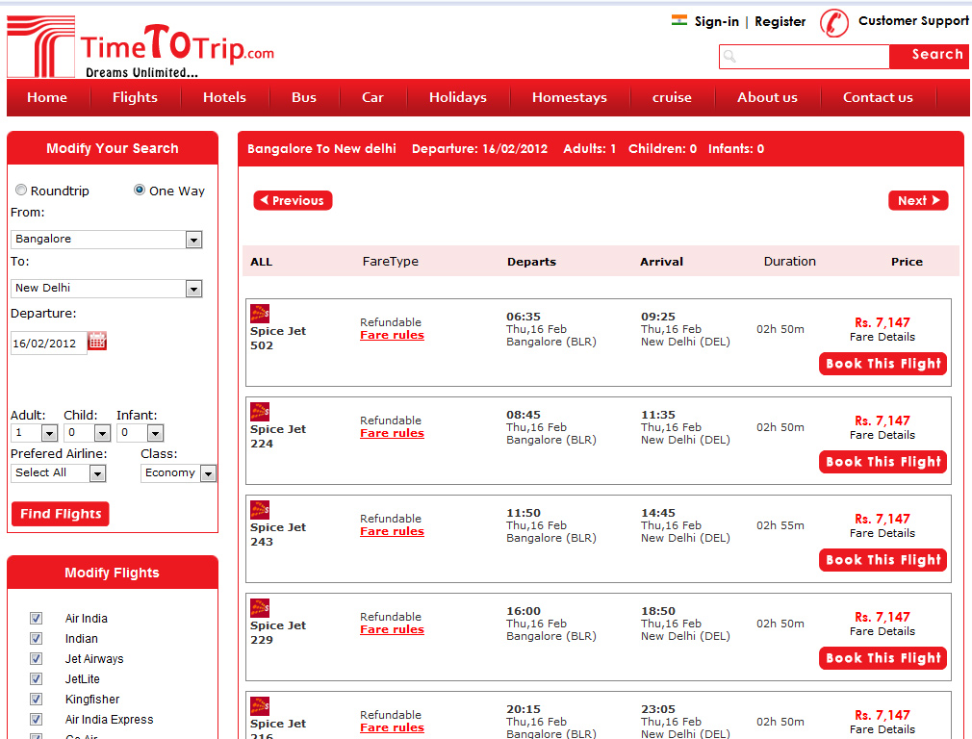View Fare Details for Spice Jet 224
This screenshot has height=739, width=972.
coord(882,435)
